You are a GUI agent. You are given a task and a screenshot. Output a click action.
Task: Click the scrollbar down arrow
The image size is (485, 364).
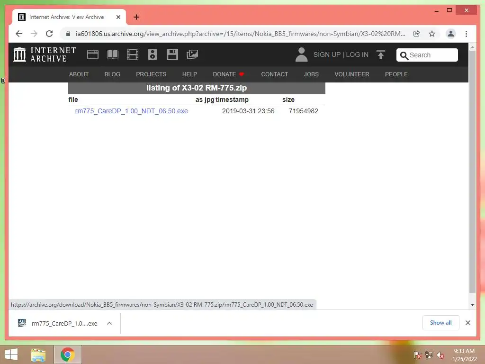472,305
